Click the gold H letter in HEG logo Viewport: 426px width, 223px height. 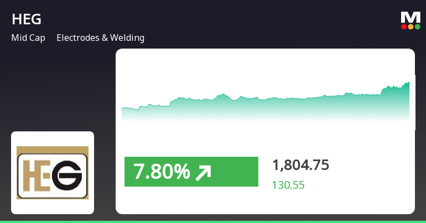(29, 173)
